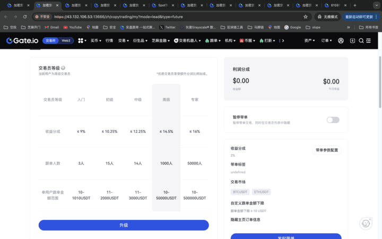Click the blue 升级 button
382x239 pixels.
124,225
